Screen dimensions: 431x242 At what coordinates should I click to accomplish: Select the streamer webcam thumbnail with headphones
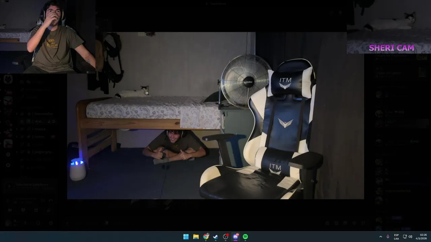click(x=48, y=36)
